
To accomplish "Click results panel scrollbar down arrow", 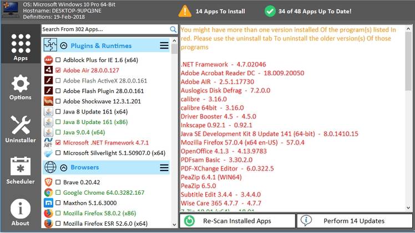I will 408,208.
